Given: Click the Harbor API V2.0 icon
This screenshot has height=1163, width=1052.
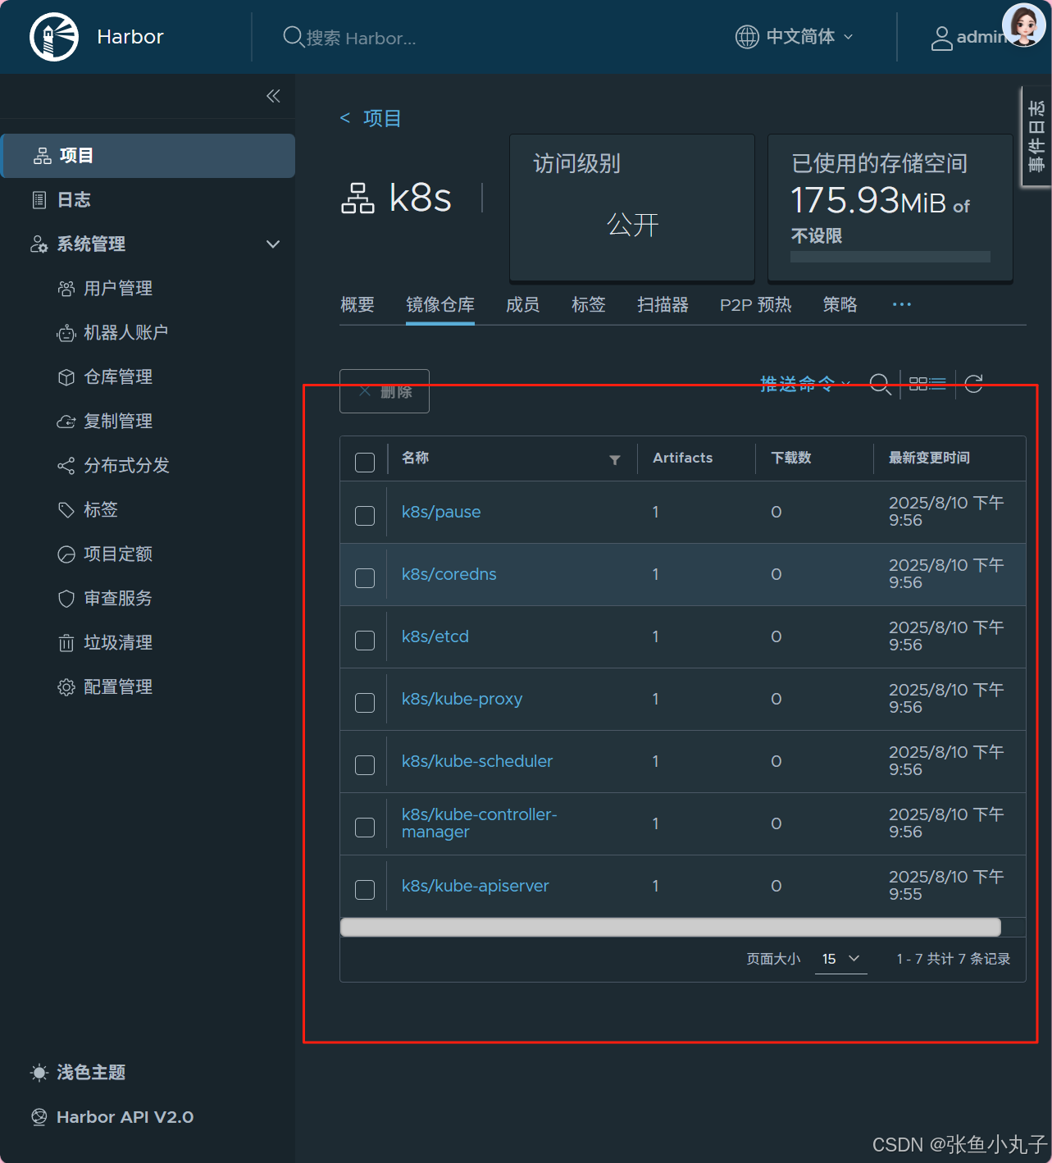Looking at the screenshot, I should pyautogui.click(x=39, y=1117).
